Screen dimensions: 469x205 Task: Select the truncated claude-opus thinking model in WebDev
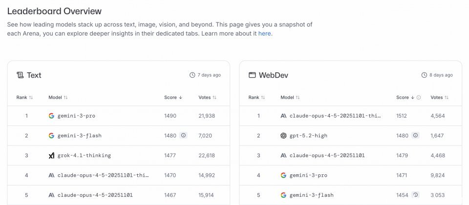pyautogui.click(x=335, y=116)
